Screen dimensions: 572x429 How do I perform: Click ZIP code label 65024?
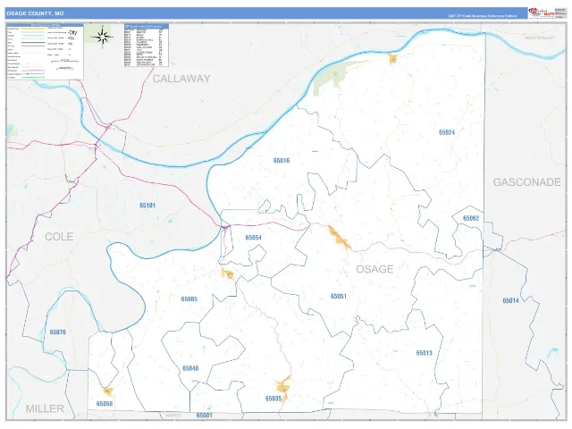[447, 132]
